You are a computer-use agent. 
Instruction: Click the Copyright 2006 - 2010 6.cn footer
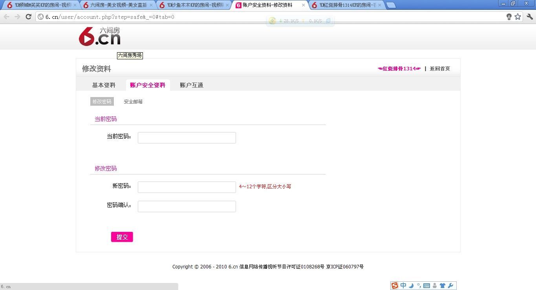coord(268,267)
